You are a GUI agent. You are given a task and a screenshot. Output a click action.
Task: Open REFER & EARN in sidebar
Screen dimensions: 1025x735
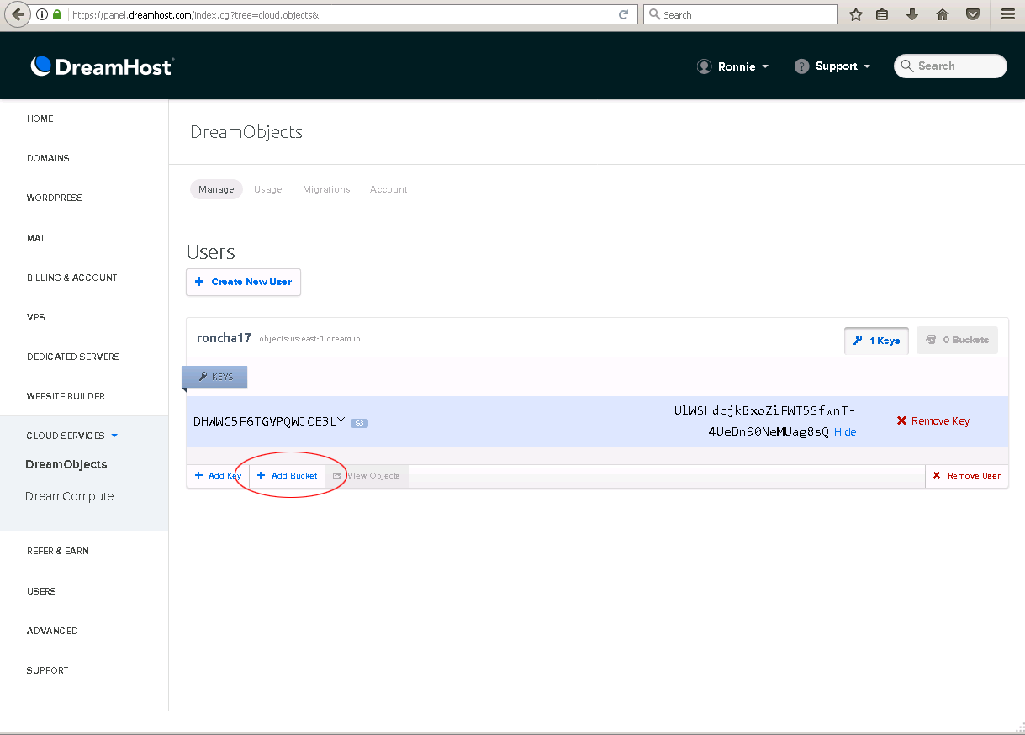tap(58, 551)
